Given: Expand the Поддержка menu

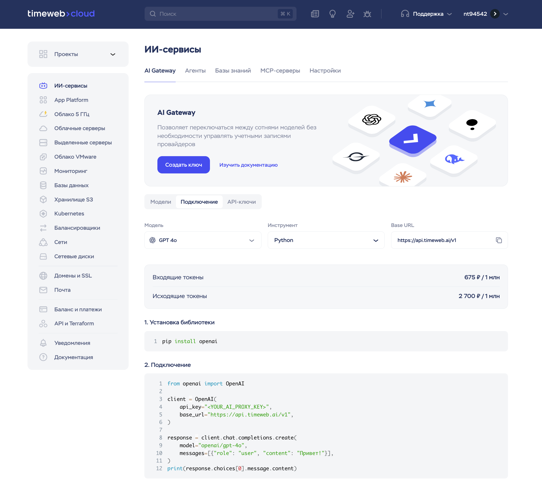Looking at the screenshot, I should tap(427, 14).
